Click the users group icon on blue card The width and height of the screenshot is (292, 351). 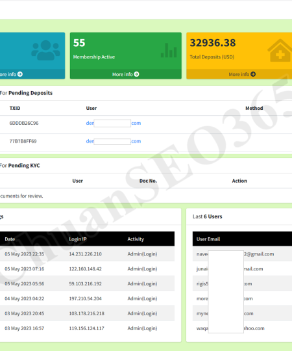tap(45, 50)
